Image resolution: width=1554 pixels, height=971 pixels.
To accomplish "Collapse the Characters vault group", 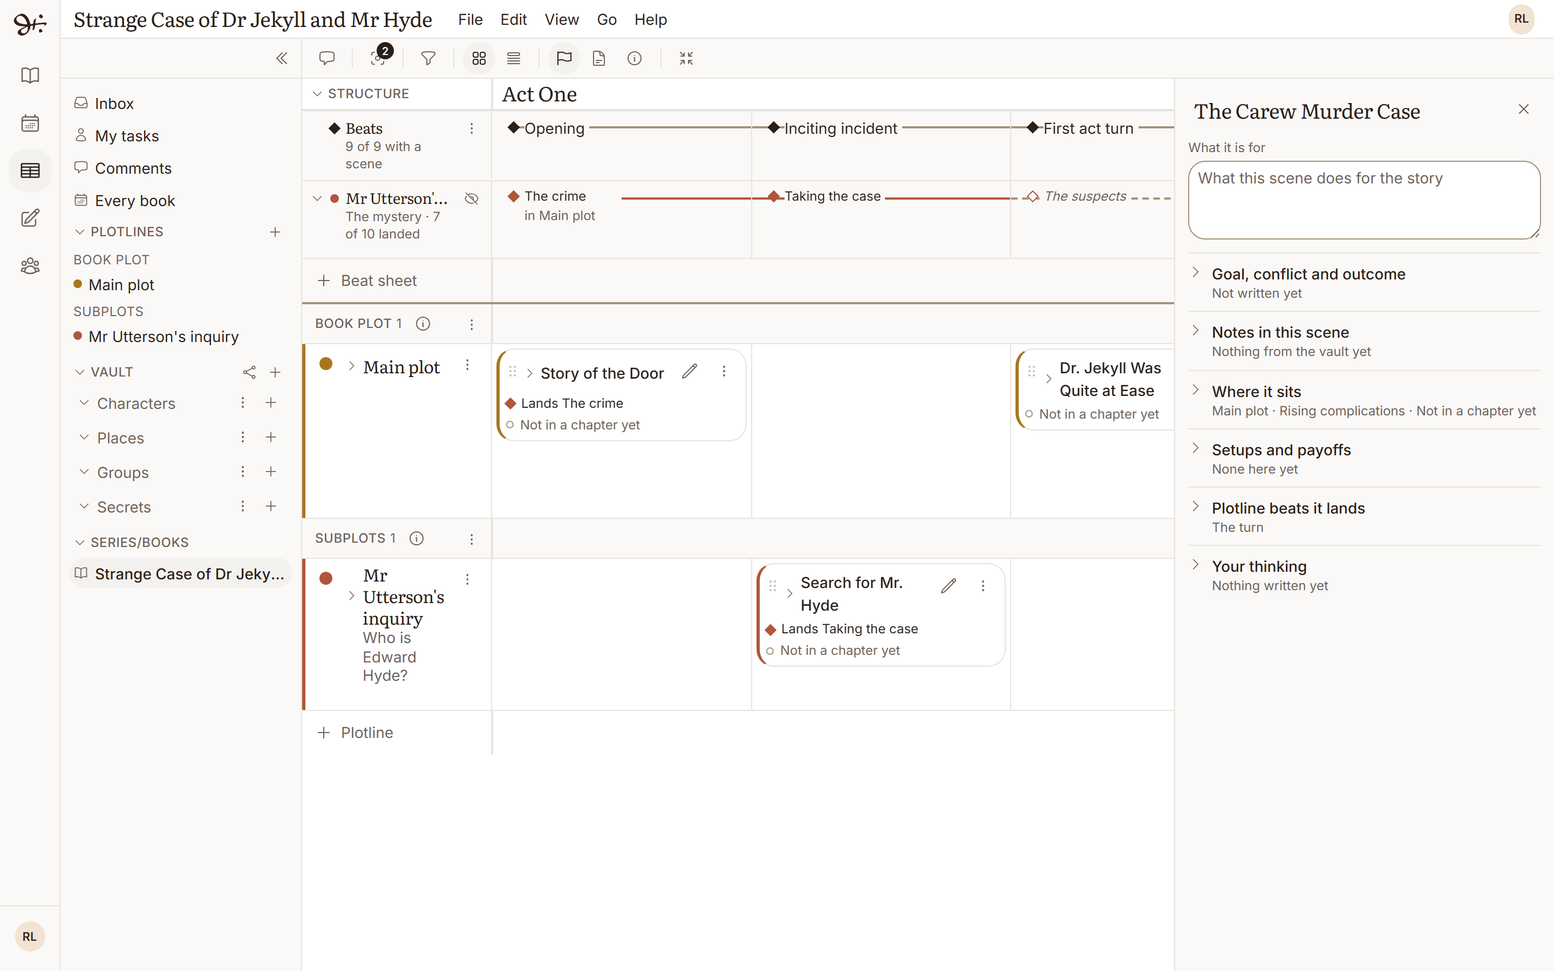I will pos(84,402).
